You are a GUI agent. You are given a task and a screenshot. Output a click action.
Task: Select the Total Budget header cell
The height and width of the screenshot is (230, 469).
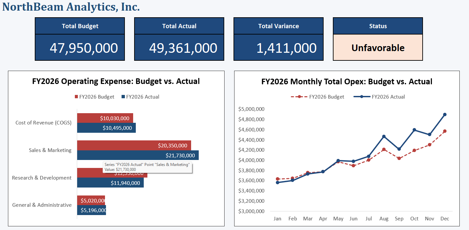(80, 26)
